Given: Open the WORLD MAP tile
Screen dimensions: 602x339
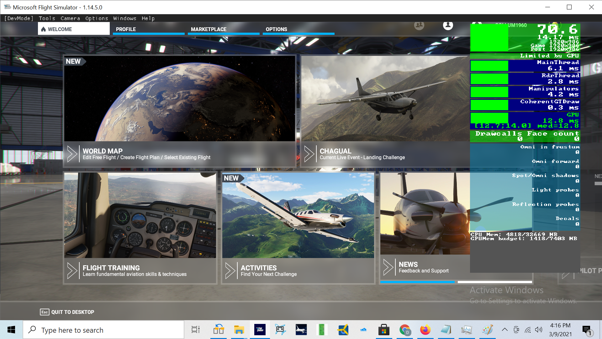Looking at the screenshot, I should [180, 111].
